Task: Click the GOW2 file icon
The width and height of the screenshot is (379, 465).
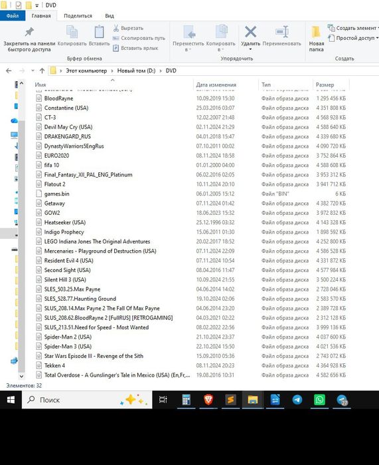Action: (x=38, y=213)
